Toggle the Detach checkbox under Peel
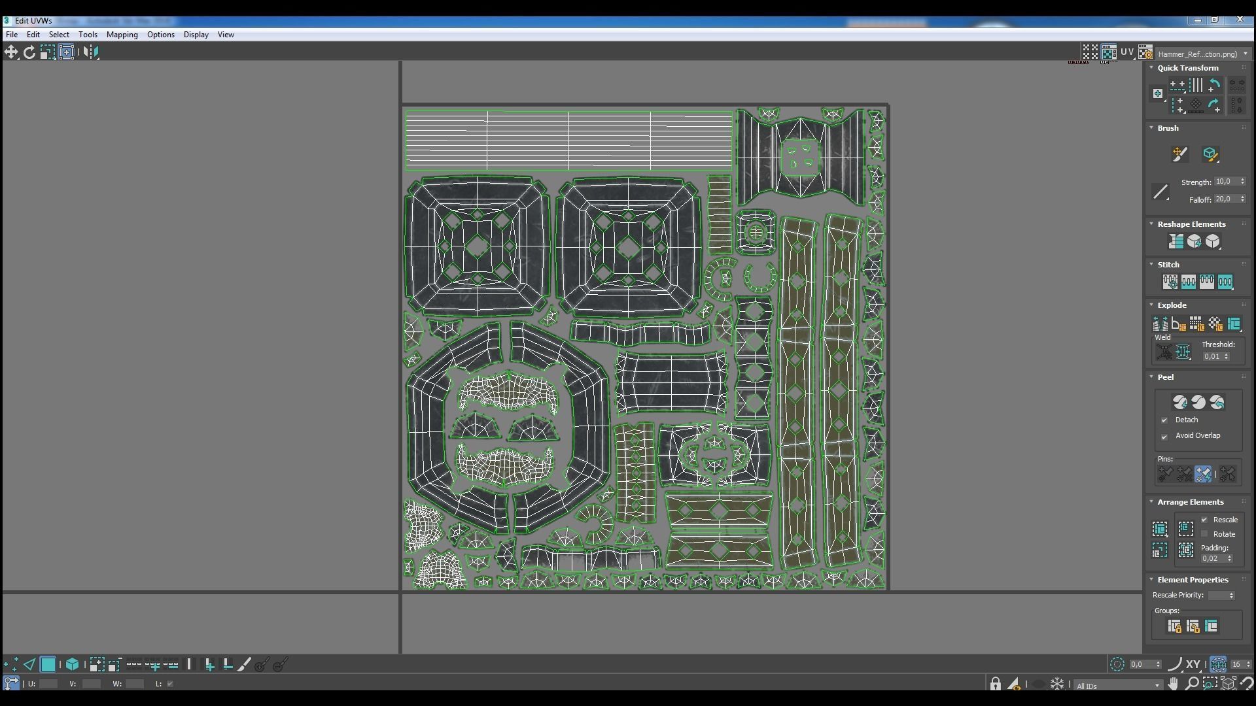 tap(1164, 420)
